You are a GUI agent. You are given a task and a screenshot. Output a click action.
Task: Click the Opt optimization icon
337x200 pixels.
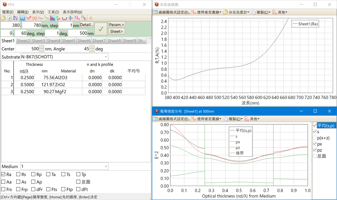(x=78, y=18)
